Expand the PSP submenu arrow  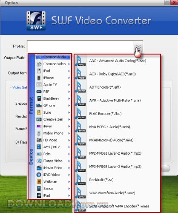(69, 92)
